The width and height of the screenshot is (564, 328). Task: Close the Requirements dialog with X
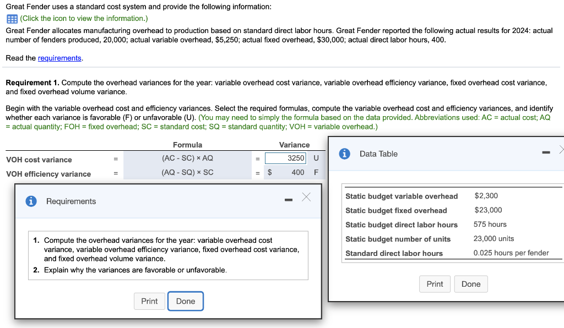coord(306,197)
